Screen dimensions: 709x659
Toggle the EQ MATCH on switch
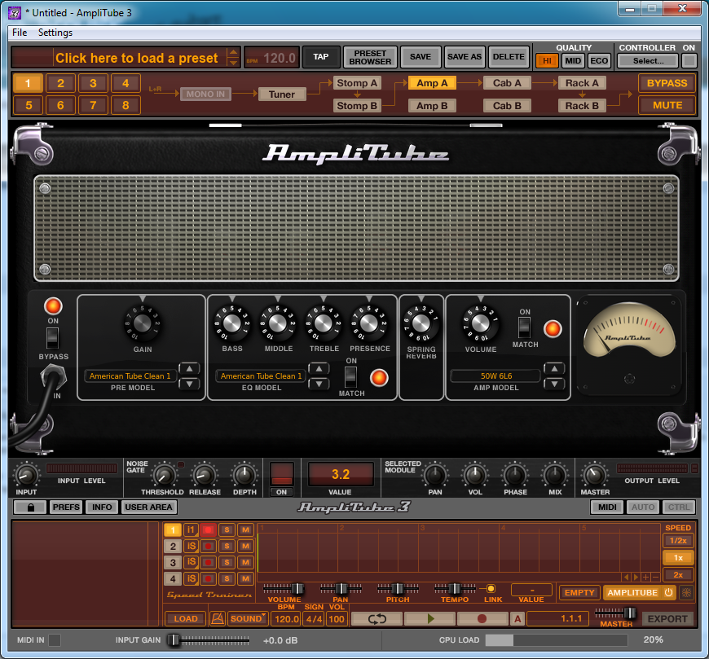pos(350,377)
